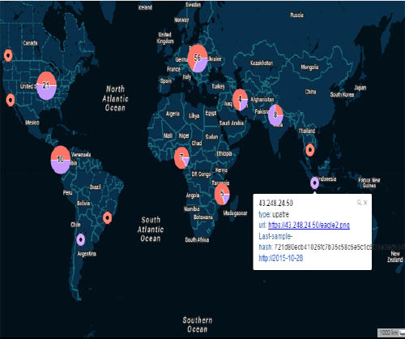Screen dimensions: 405x339
Task: Select the red pin marker on the US west coast
Action: click(x=11, y=100)
